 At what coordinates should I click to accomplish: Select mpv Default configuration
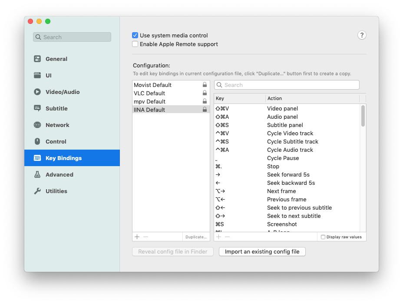[171, 101]
